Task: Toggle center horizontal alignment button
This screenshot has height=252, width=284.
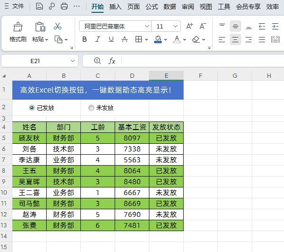Action: [235, 39]
